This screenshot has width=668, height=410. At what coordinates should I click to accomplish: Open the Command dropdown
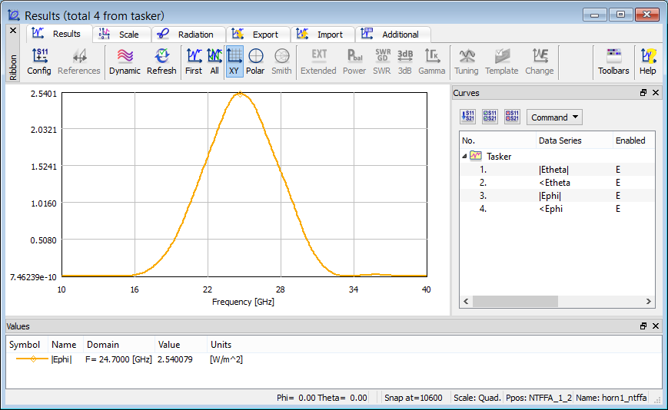[554, 117]
